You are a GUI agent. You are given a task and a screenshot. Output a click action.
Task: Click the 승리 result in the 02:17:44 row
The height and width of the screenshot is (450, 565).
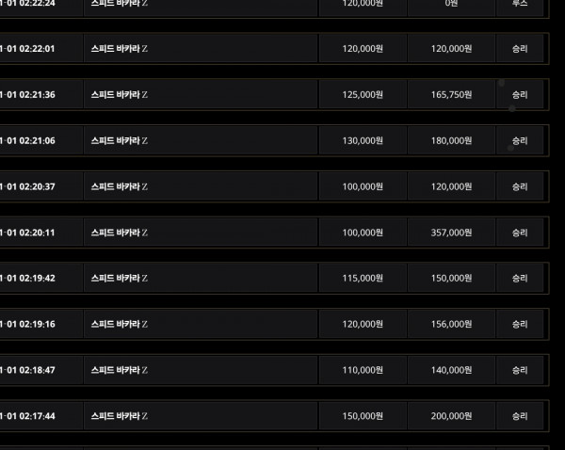[x=520, y=415]
